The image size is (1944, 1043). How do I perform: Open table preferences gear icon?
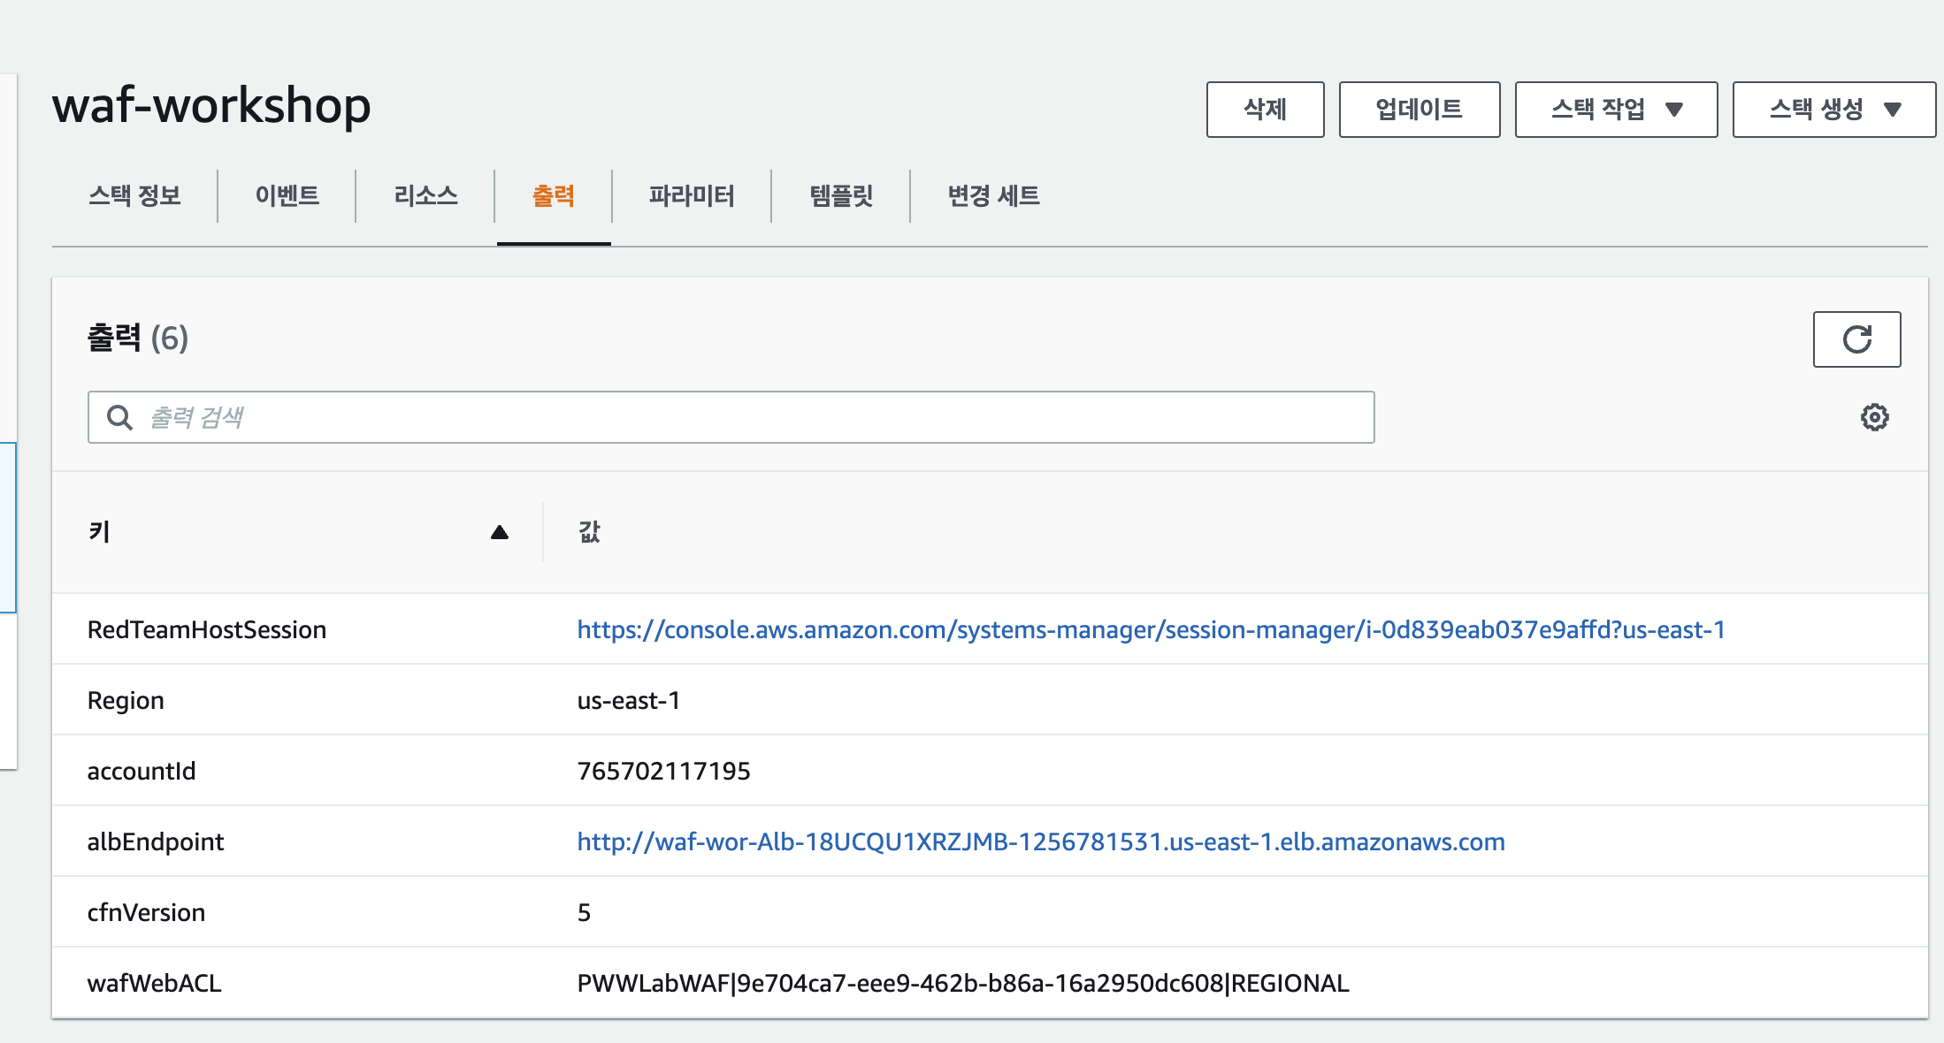1874,417
